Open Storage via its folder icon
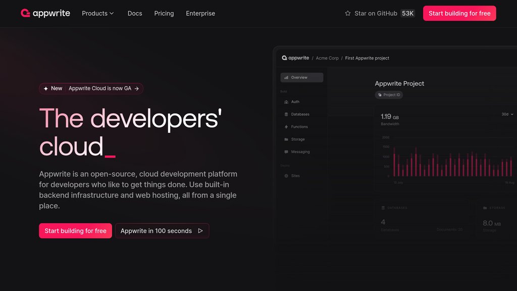Viewport: 517px width, 291px height. coord(286,139)
